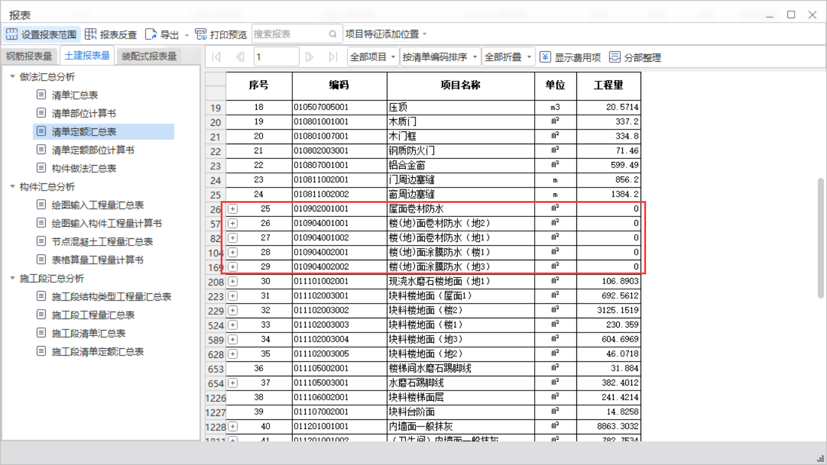Select cell 铝合金窗
The width and height of the screenshot is (827, 465).
(460, 165)
